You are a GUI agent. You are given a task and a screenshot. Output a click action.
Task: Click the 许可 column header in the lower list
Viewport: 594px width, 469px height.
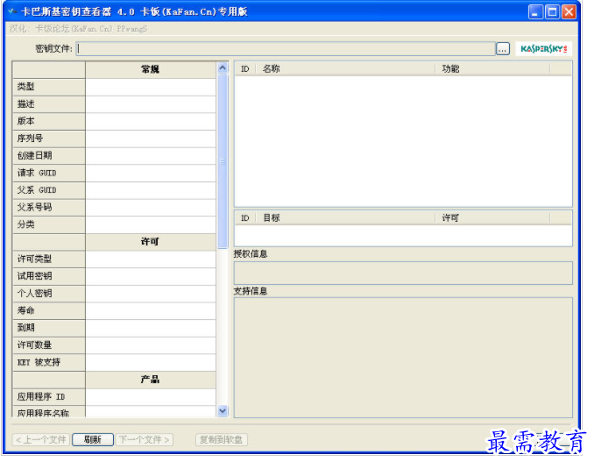tap(492, 218)
